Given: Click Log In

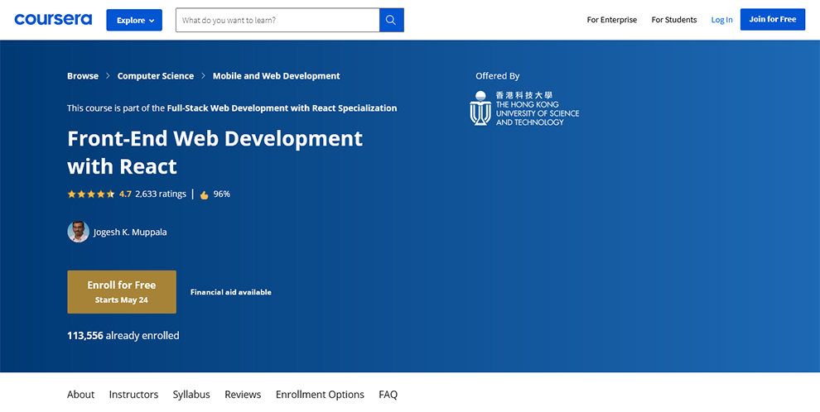Looking at the screenshot, I should coord(721,20).
